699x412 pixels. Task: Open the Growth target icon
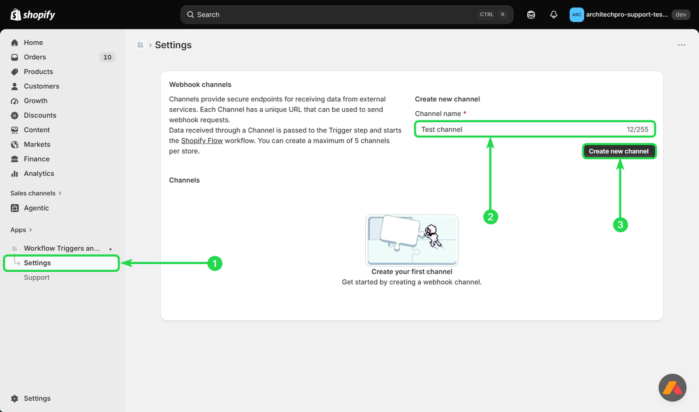pos(15,101)
